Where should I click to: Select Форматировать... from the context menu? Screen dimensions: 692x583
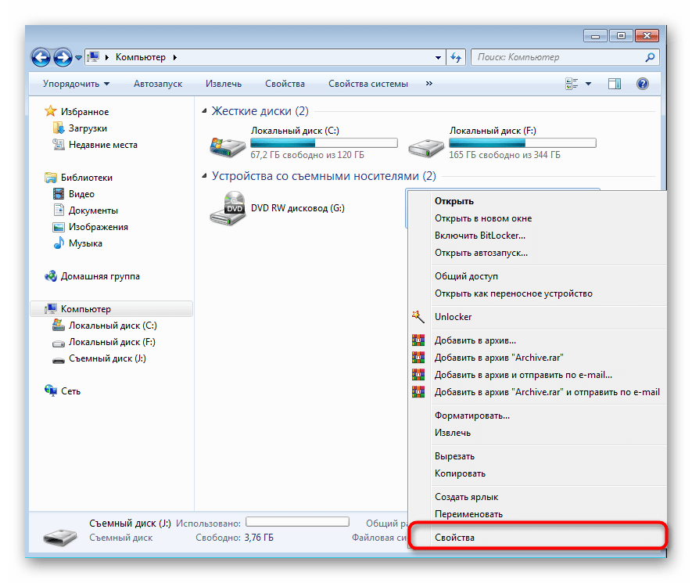tap(472, 416)
